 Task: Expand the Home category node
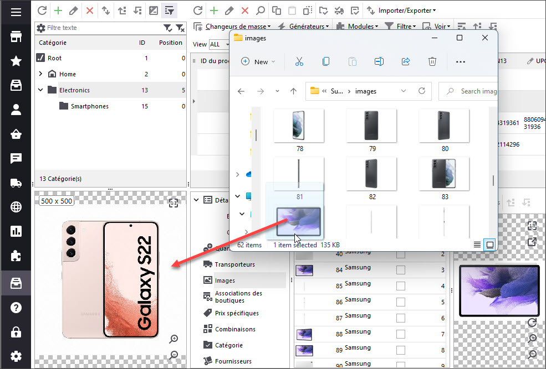pos(40,74)
